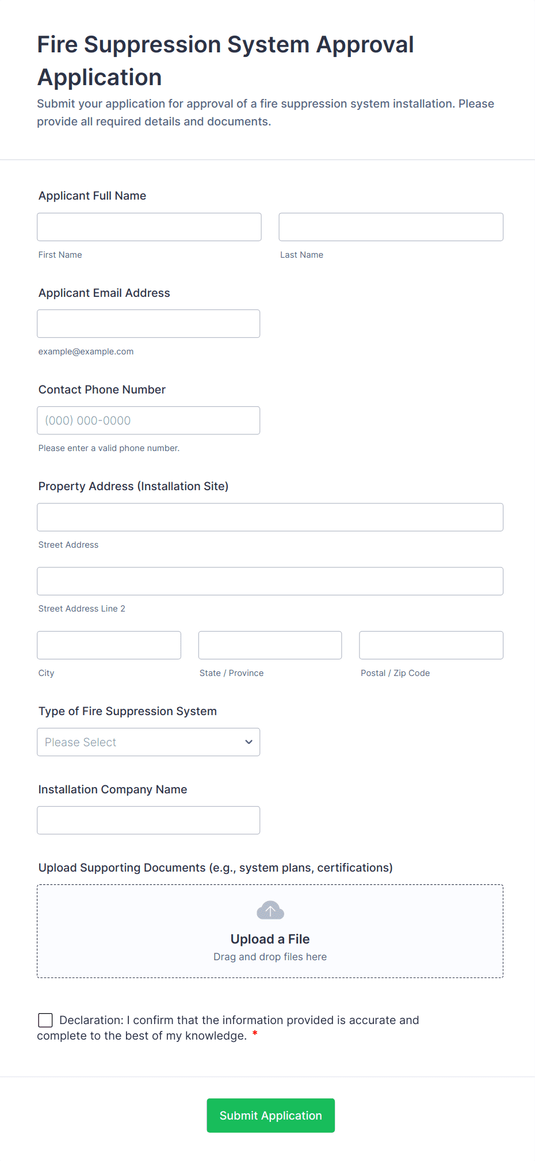Click the Contact Phone Number field
Viewport: 535px width, 1161px height.
(x=148, y=420)
